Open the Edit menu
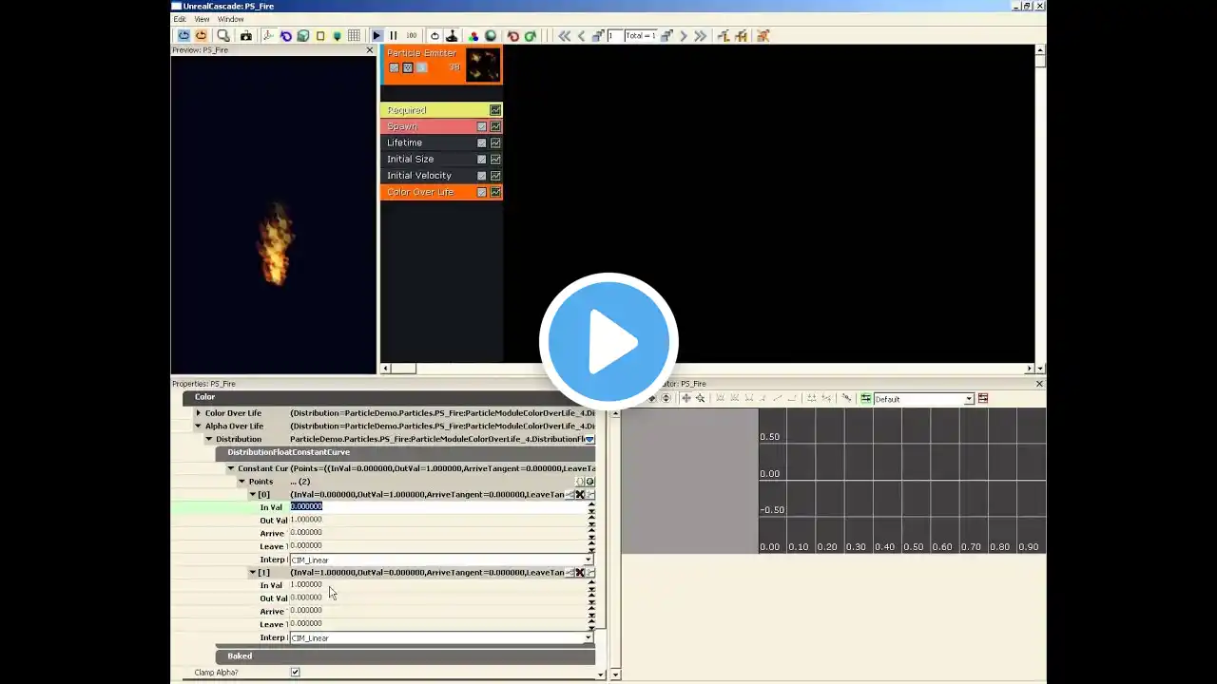 coord(180,19)
